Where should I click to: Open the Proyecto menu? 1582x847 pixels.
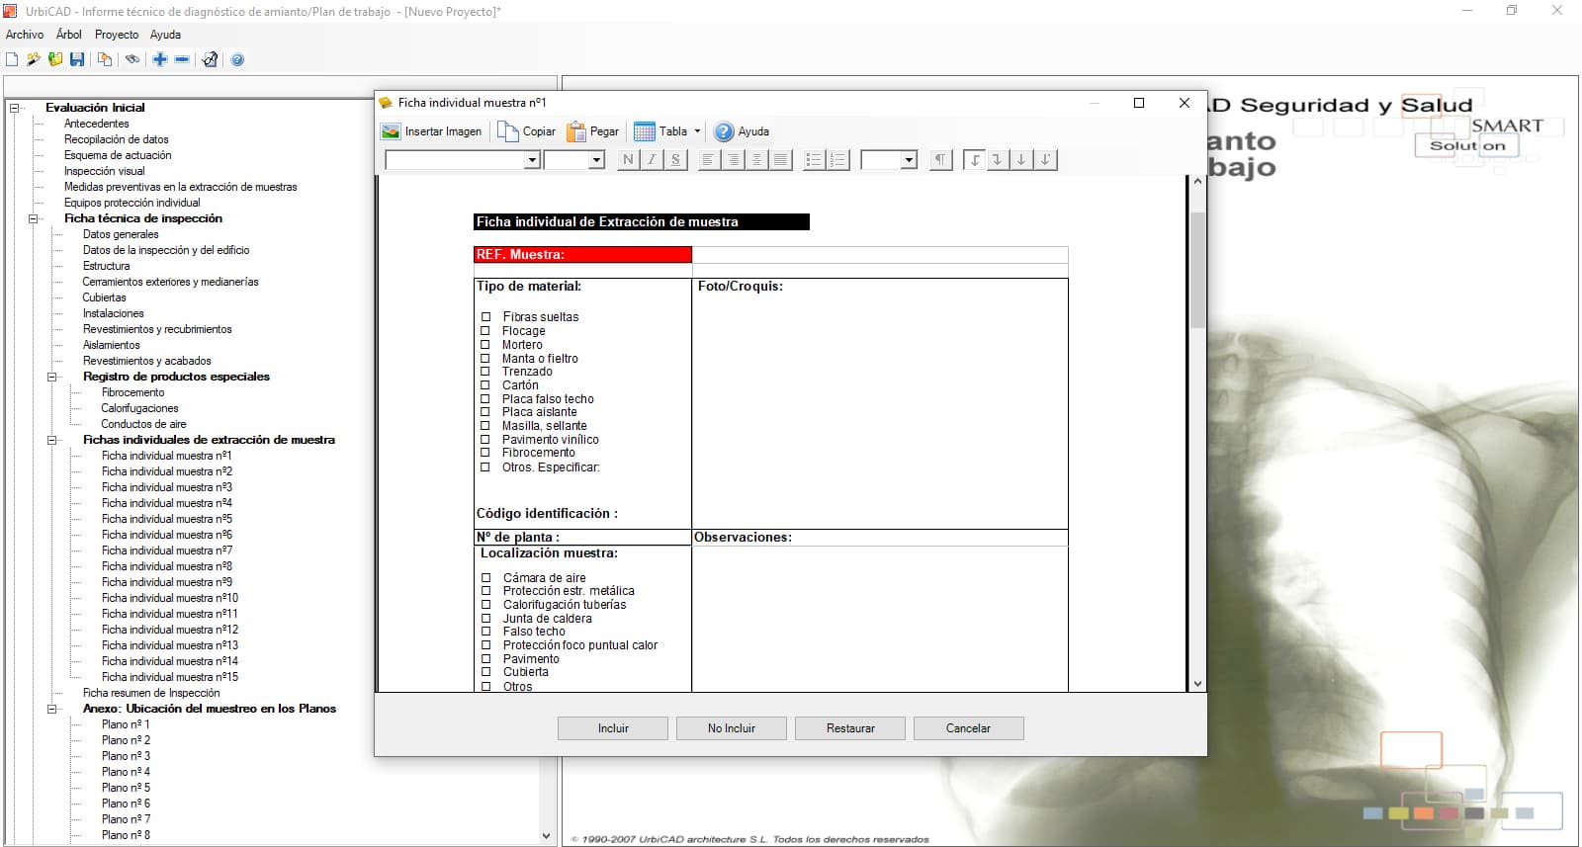117,35
